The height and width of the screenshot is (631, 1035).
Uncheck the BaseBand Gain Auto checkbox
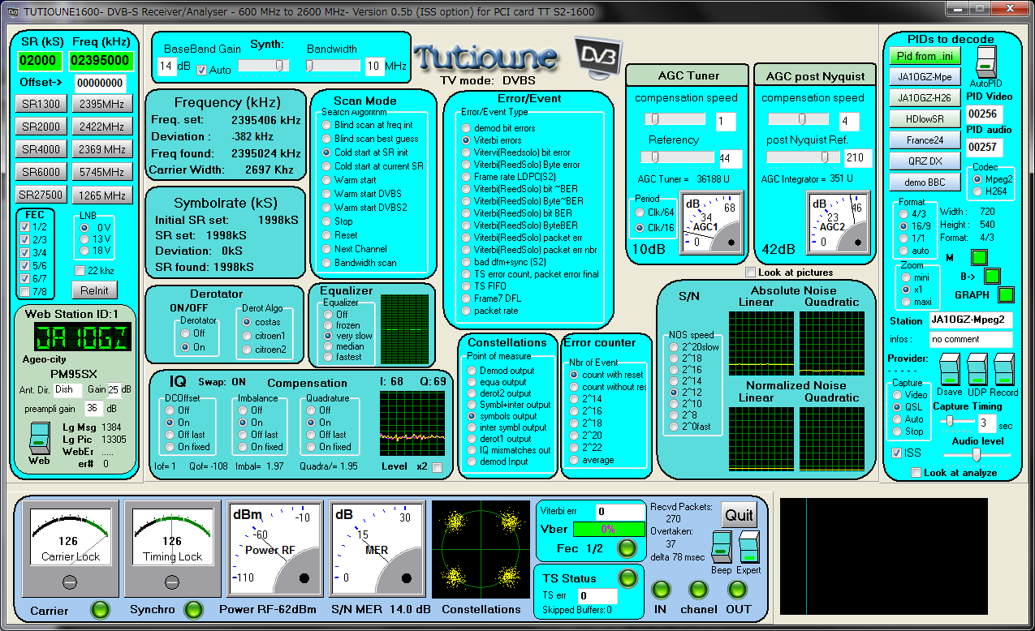(x=202, y=71)
